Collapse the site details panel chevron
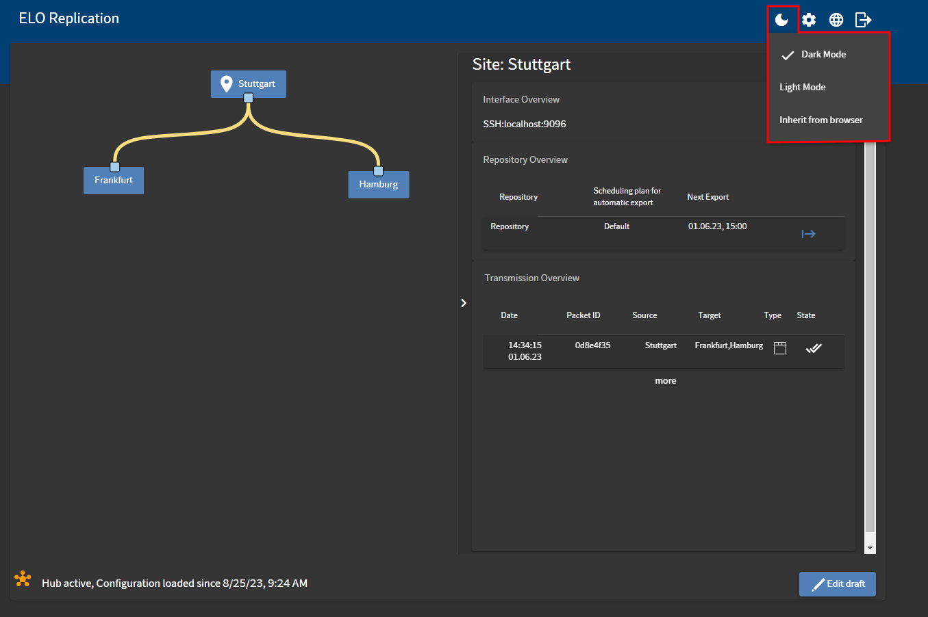928x617 pixels. (x=464, y=303)
